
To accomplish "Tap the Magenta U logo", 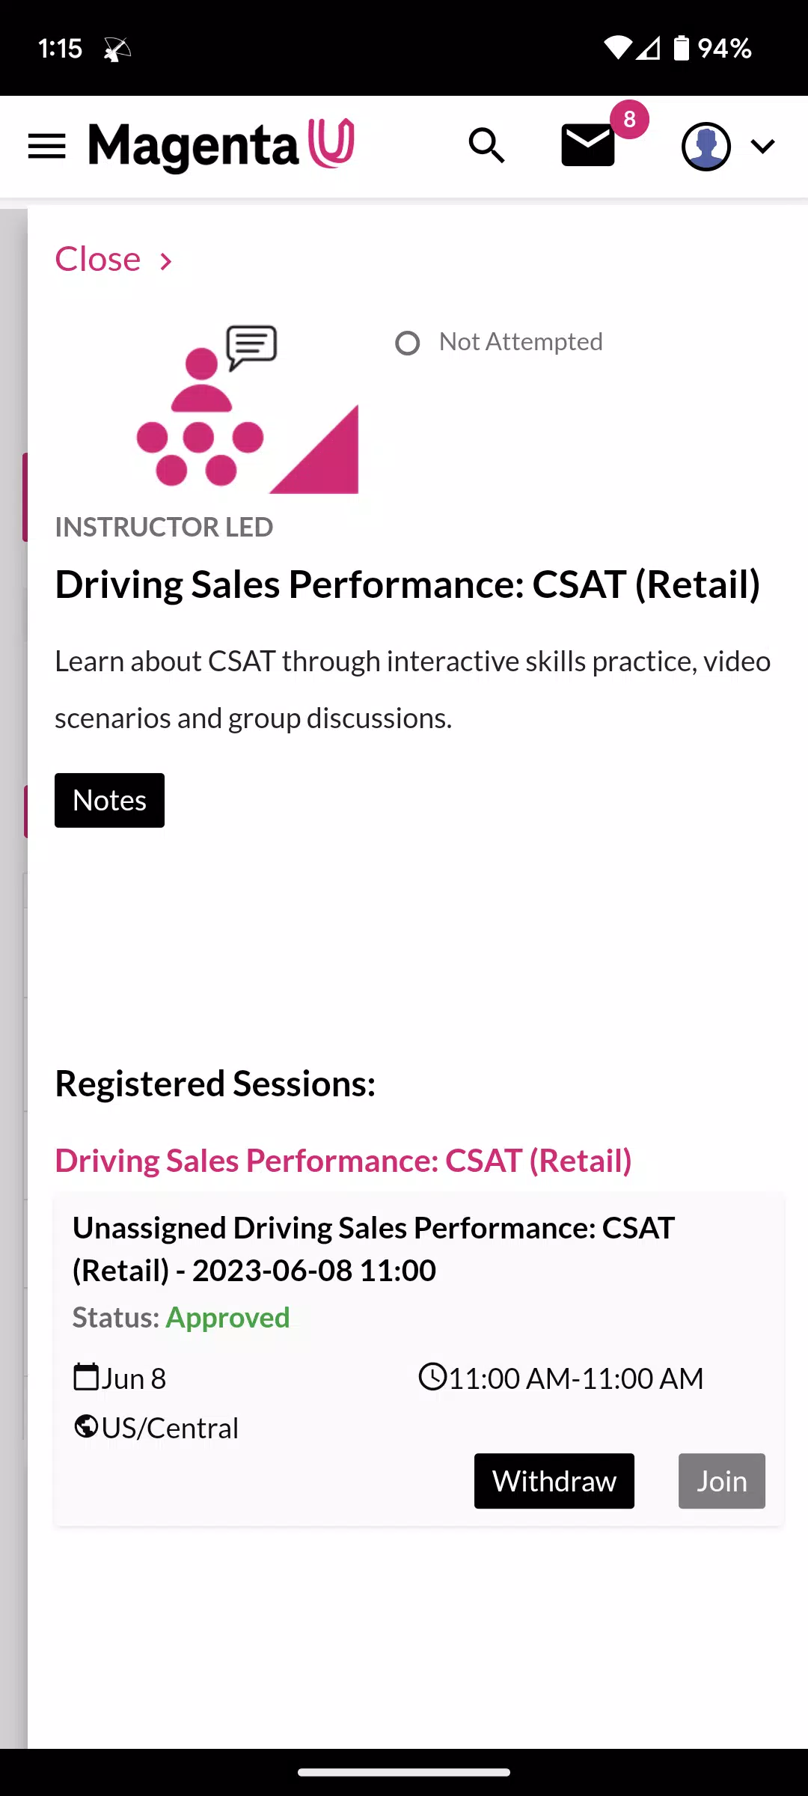I will point(221,145).
